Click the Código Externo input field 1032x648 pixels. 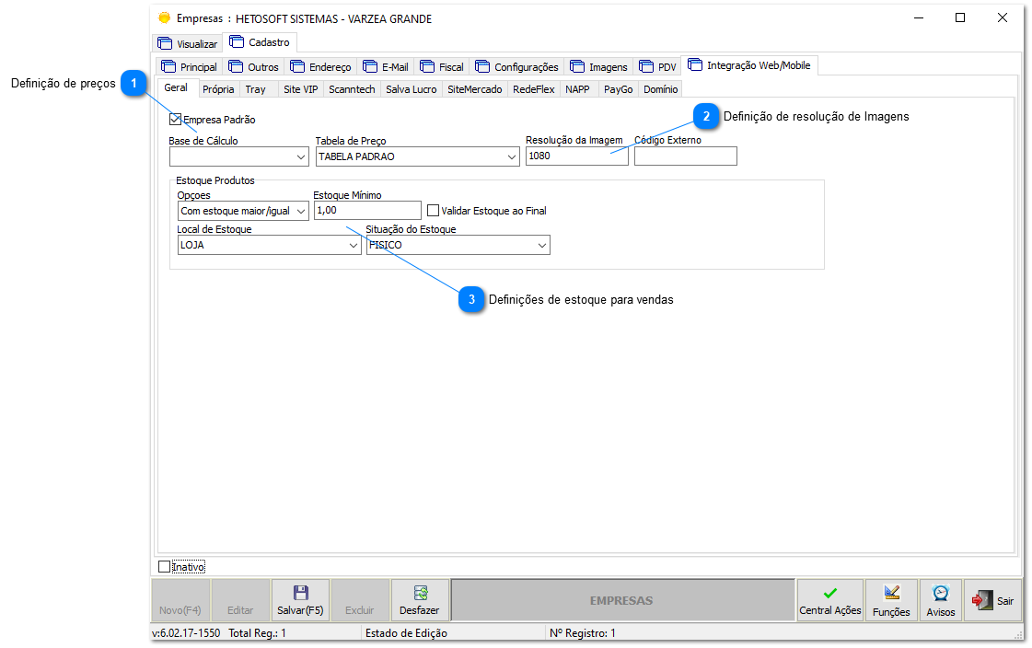coord(685,156)
